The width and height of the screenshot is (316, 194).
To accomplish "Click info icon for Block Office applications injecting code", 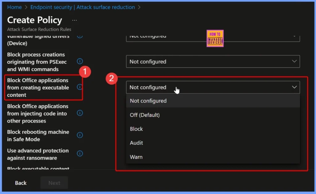I will [x=80, y=113].
